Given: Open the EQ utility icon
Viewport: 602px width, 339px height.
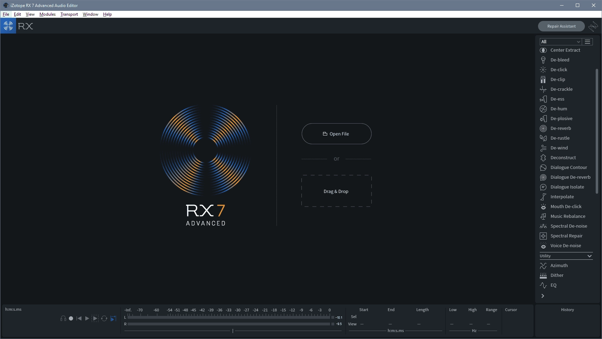Looking at the screenshot, I should click(543, 285).
